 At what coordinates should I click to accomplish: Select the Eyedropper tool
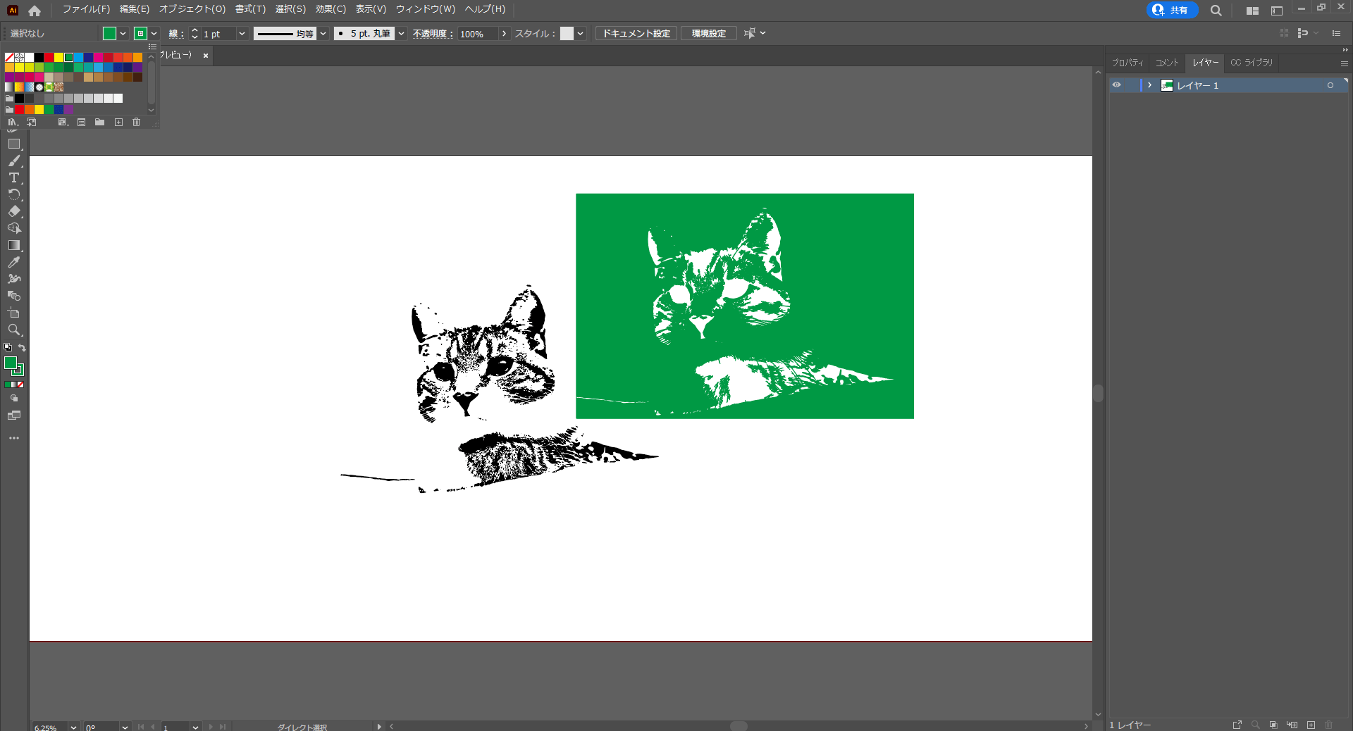click(13, 263)
